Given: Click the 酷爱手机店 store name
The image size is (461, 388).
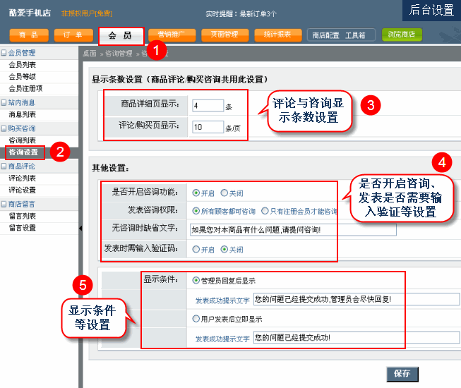Looking at the screenshot, I should (30, 13).
